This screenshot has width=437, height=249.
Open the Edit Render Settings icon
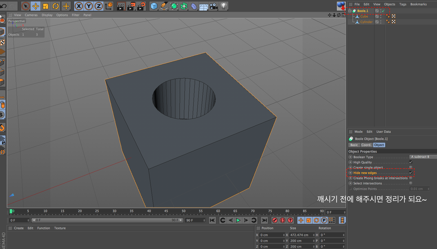point(141,6)
